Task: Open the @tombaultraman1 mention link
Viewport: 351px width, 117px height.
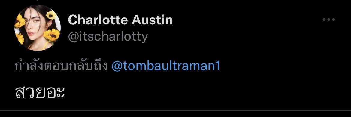Action: (166, 66)
